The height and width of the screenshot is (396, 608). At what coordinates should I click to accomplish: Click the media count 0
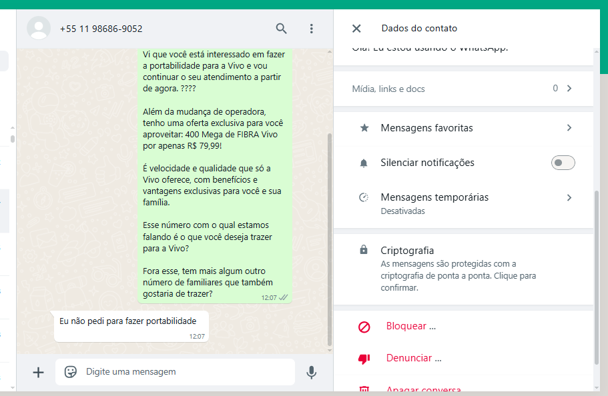click(x=555, y=89)
